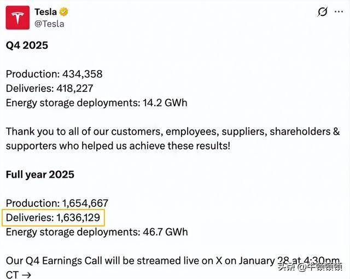The image size is (350, 279).
Task: Click the Production: 1,654,667 line
Action: (x=57, y=203)
